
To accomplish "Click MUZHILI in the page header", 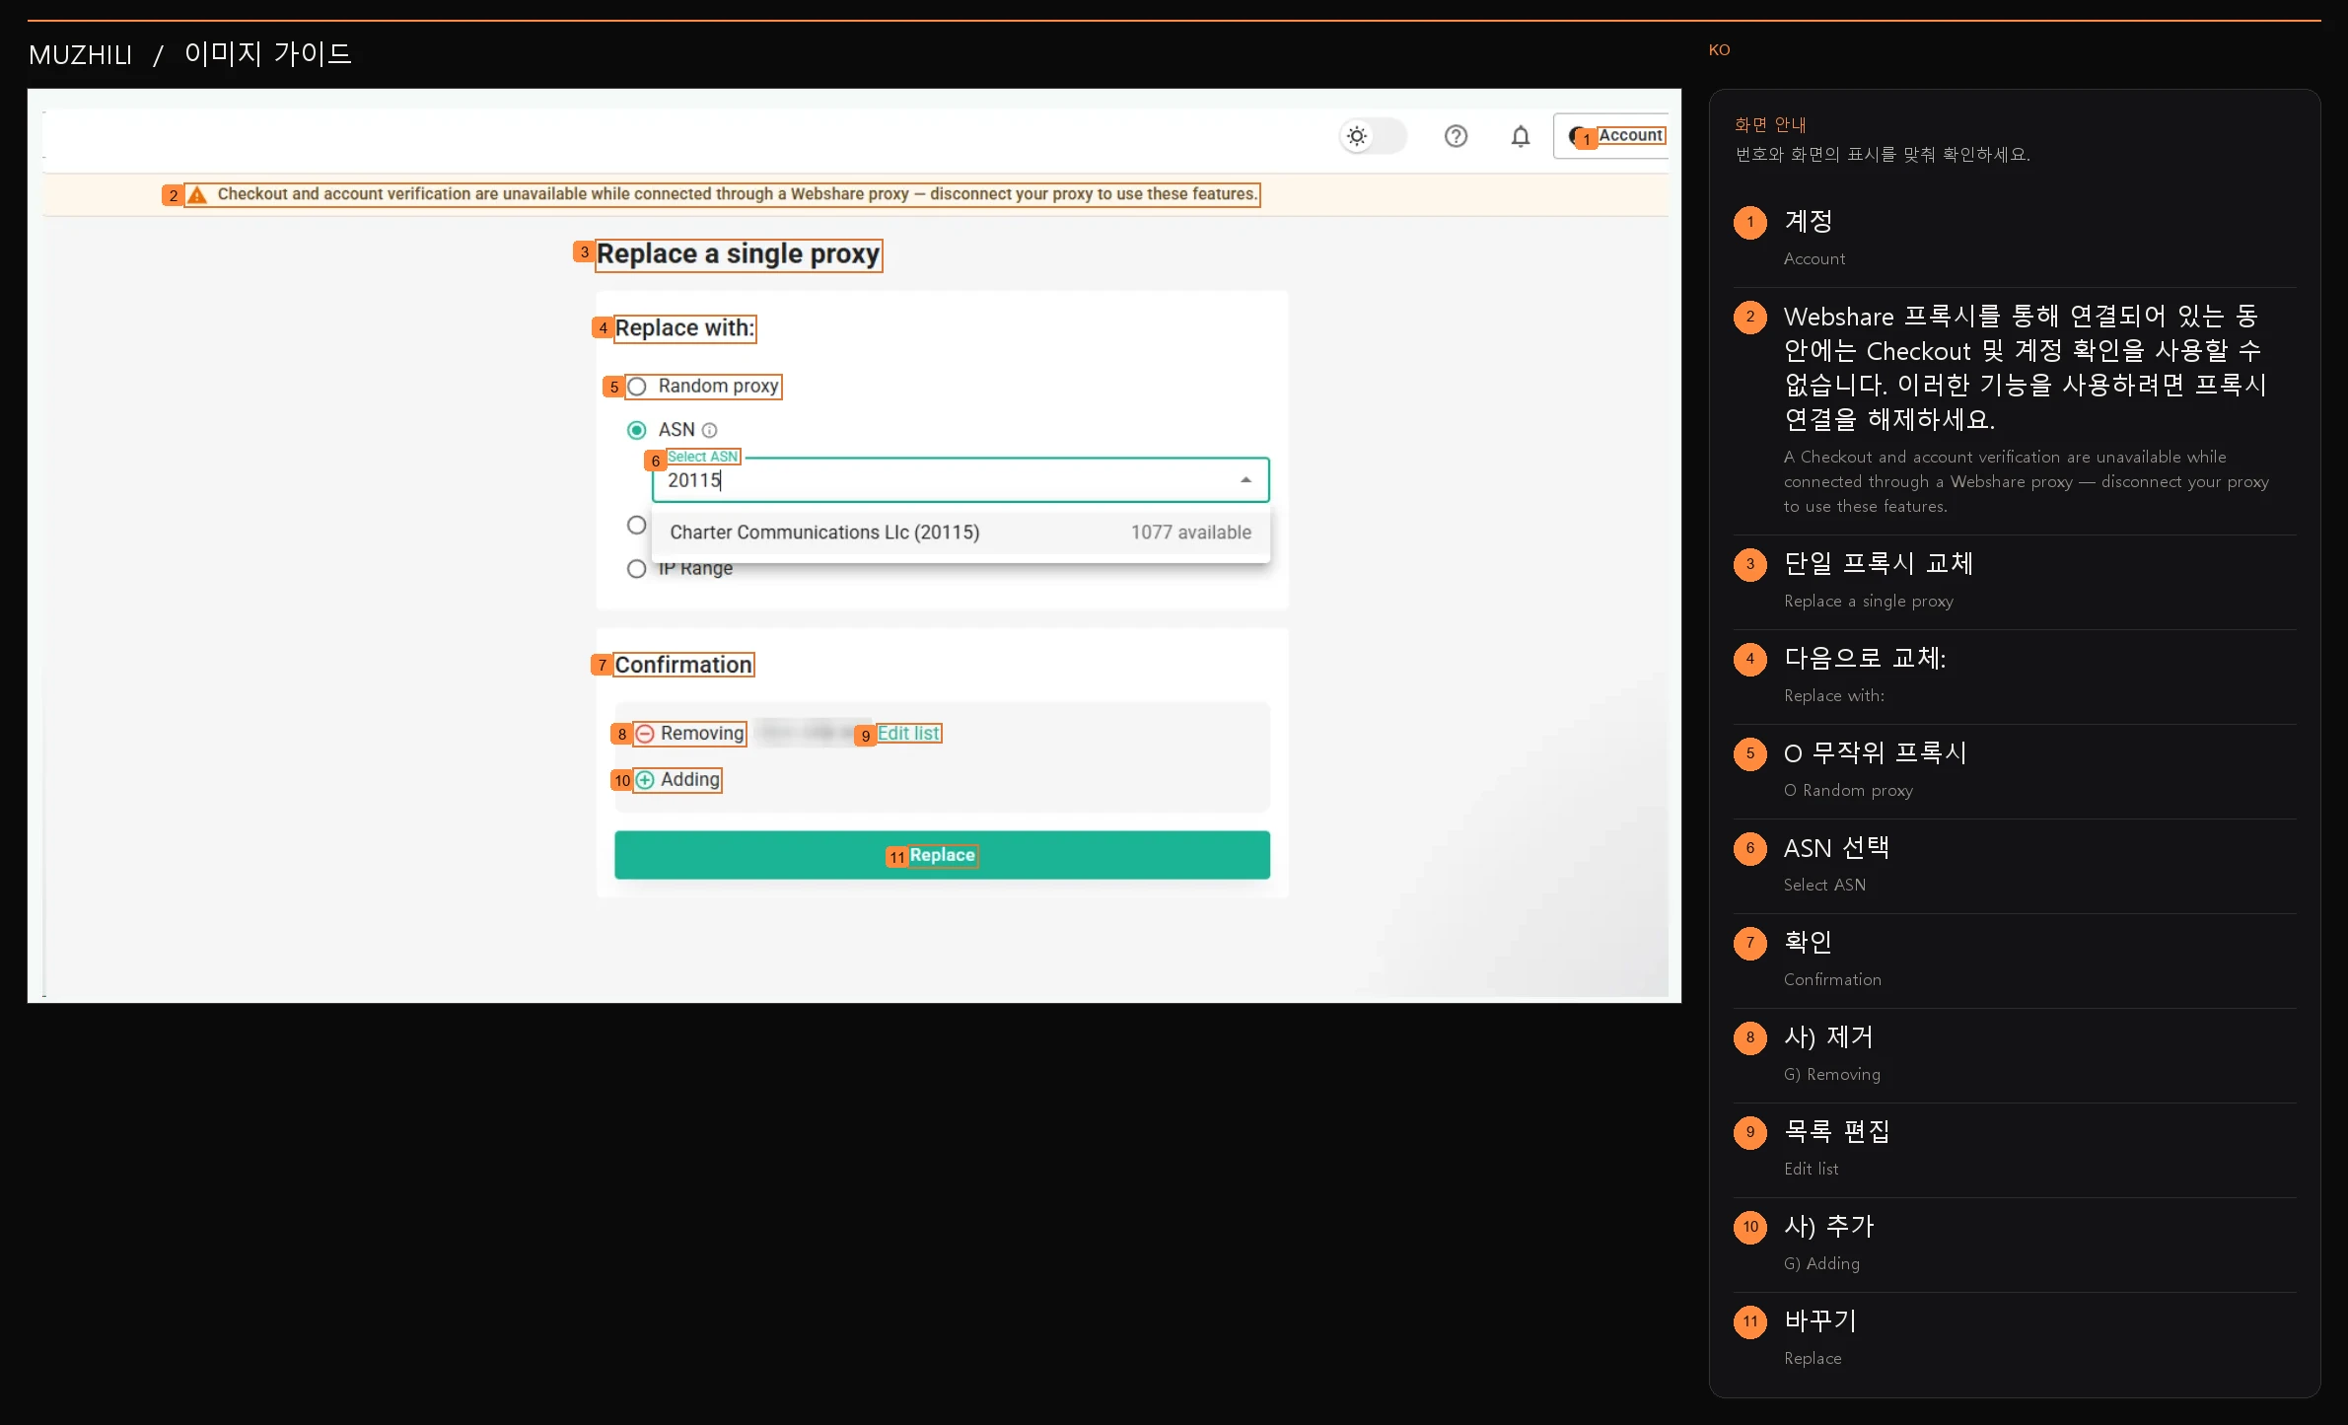I will coord(80,55).
